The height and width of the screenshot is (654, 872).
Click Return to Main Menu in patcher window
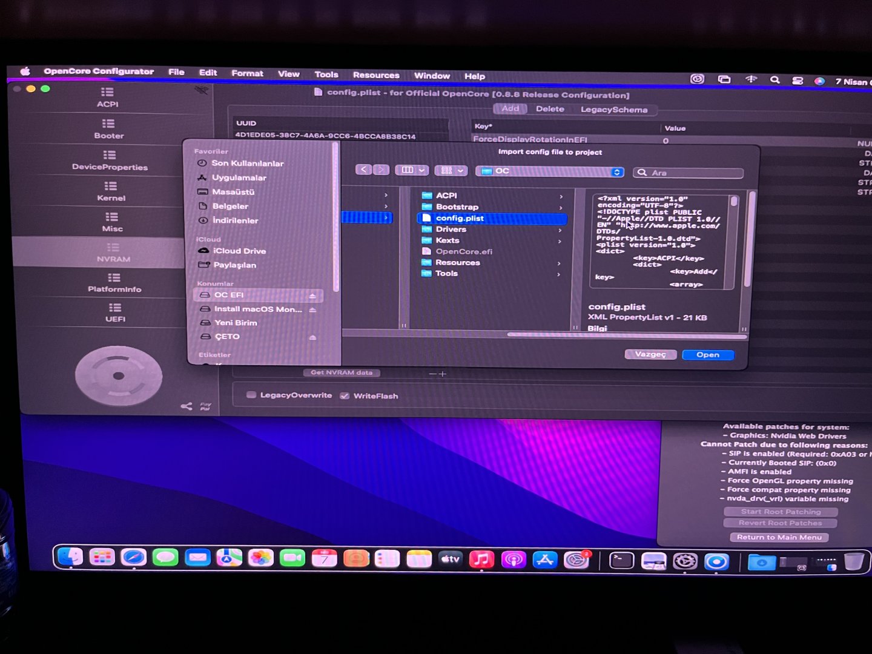click(779, 537)
